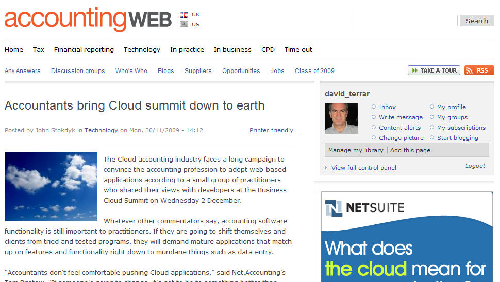Open the Blogs link
The width and height of the screenshot is (500, 282).
click(166, 71)
